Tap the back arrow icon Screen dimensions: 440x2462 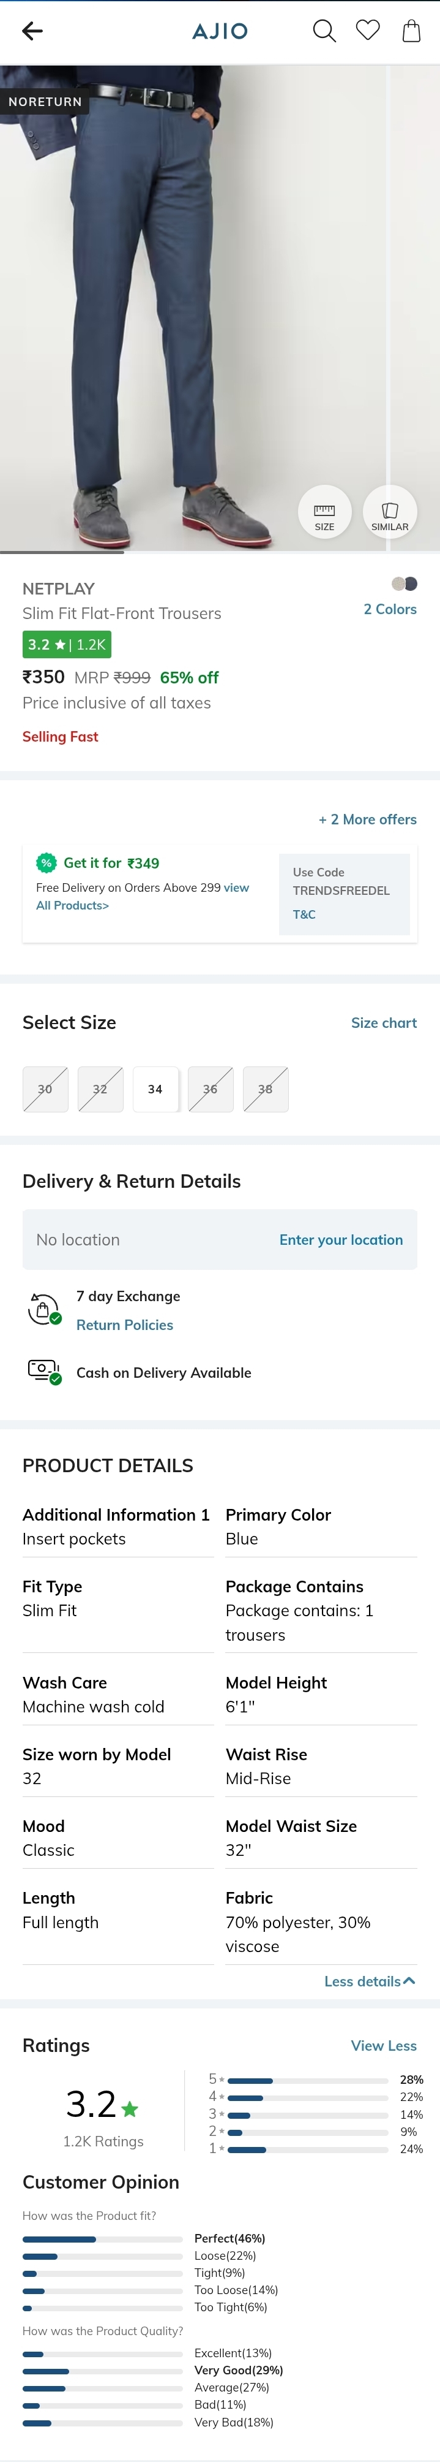pyautogui.click(x=32, y=31)
